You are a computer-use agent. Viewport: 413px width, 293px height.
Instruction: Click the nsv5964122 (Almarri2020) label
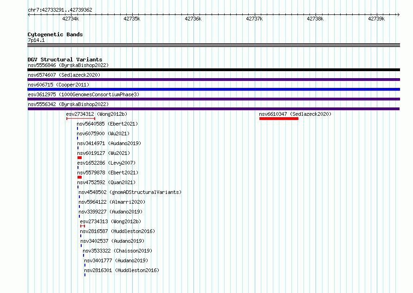(112, 202)
